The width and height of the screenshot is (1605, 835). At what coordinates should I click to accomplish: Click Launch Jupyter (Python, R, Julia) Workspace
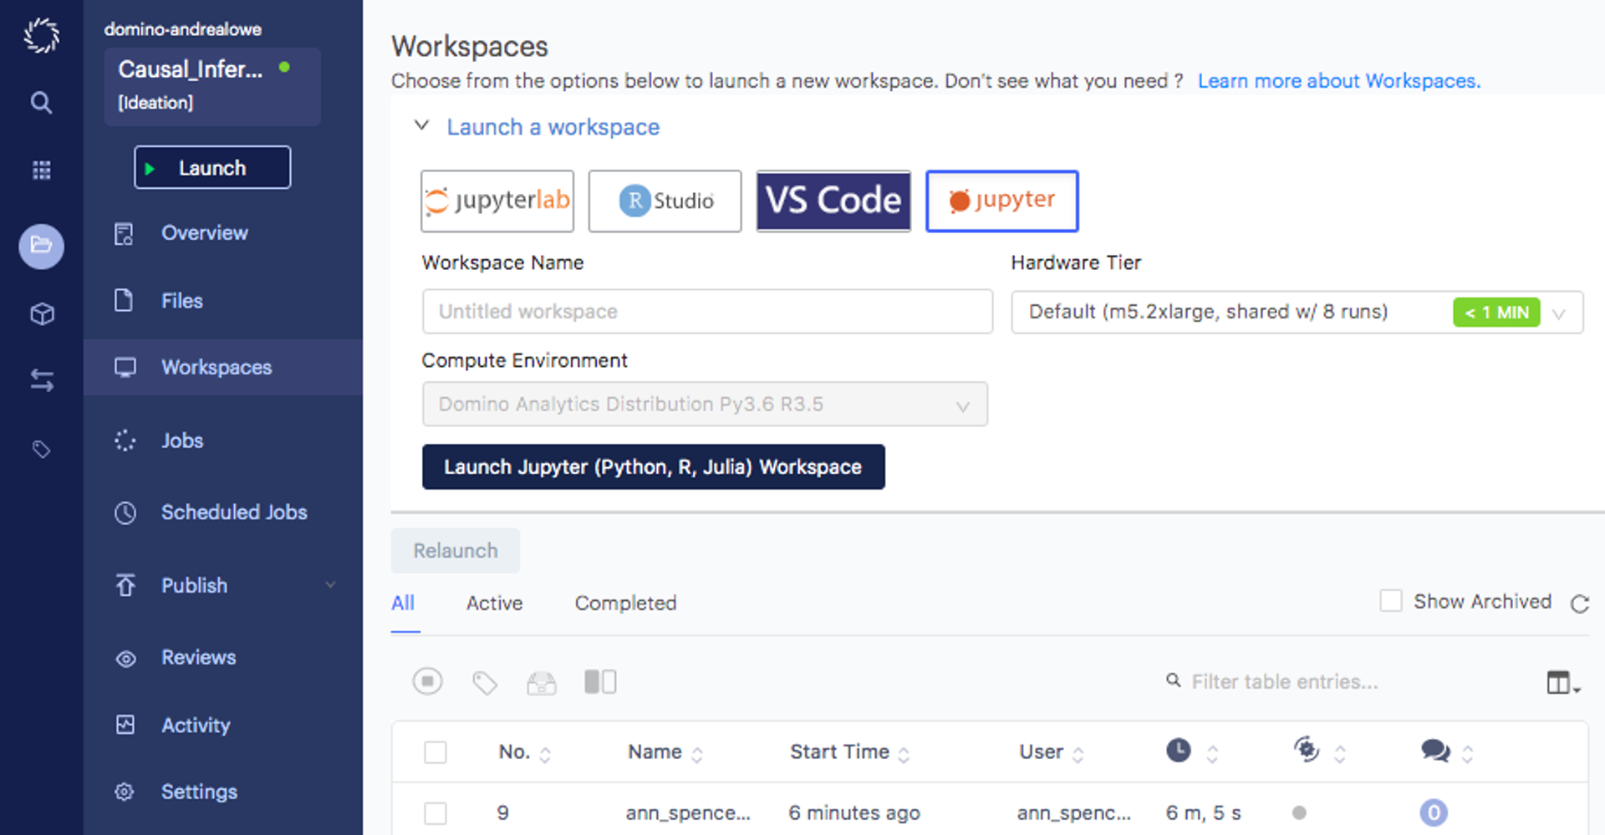click(x=654, y=466)
